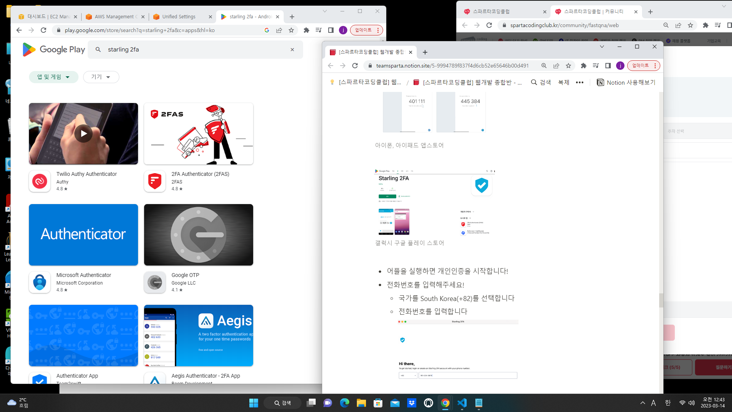Reload the Google Play page
732x412 pixels.
[43, 30]
